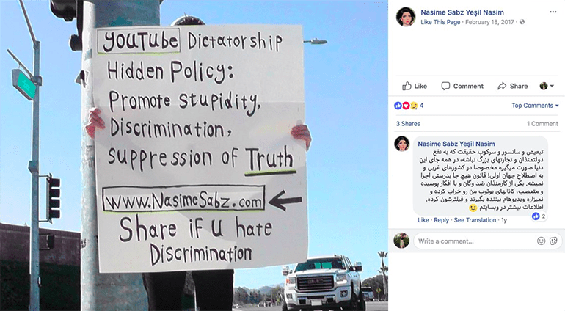Click the like reaction count on the comment

click(x=539, y=216)
